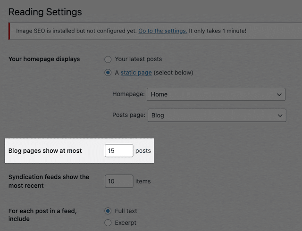Open the "Go to the settings." link

tap(162, 31)
